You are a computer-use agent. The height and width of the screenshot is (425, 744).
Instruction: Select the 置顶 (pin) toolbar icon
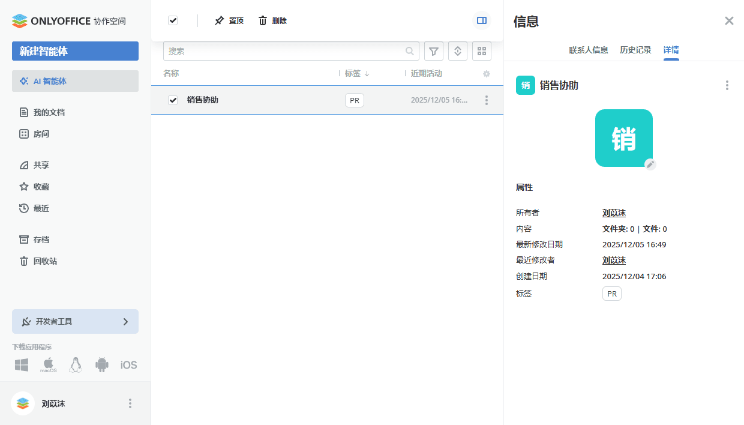(x=229, y=20)
